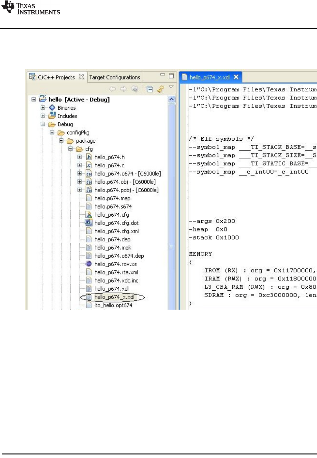The width and height of the screenshot is (317, 458).
Task: Select hello_p674.rta.xml file
Action: (116, 272)
